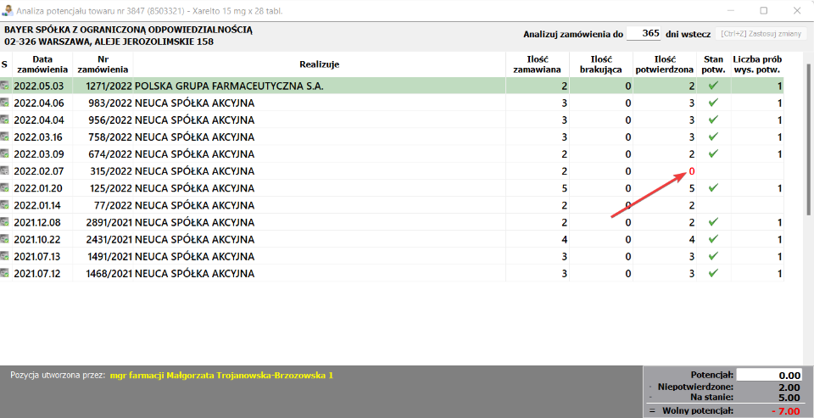This screenshot has width=814, height=418.
Task: Click order number 956/2022
Action: point(110,120)
